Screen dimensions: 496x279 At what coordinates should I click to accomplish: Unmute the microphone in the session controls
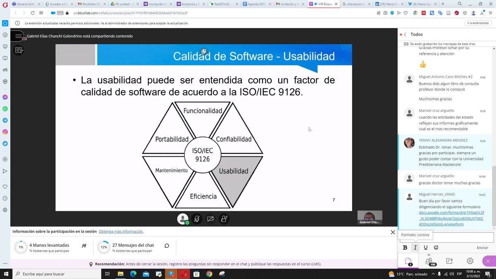[197, 219]
